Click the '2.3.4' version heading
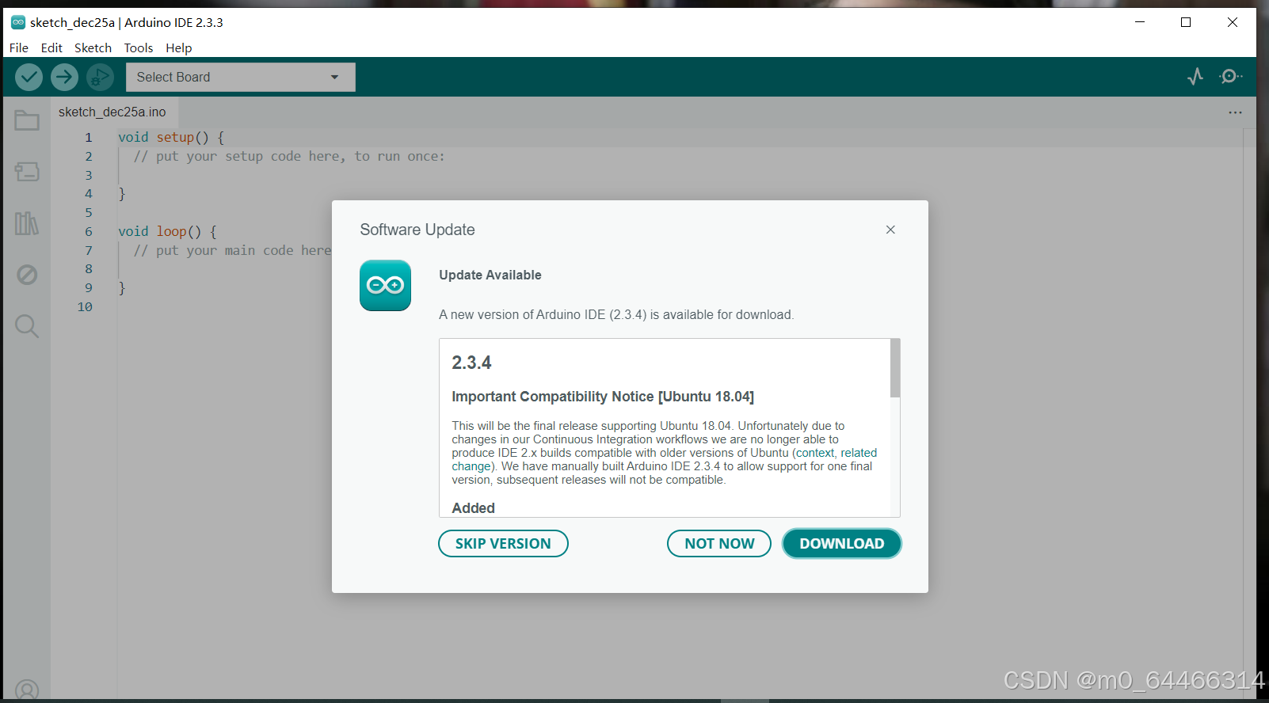The height and width of the screenshot is (703, 1269). [x=471, y=363]
